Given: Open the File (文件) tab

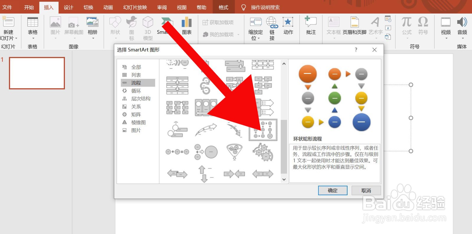Looking at the screenshot, I should click(7, 7).
